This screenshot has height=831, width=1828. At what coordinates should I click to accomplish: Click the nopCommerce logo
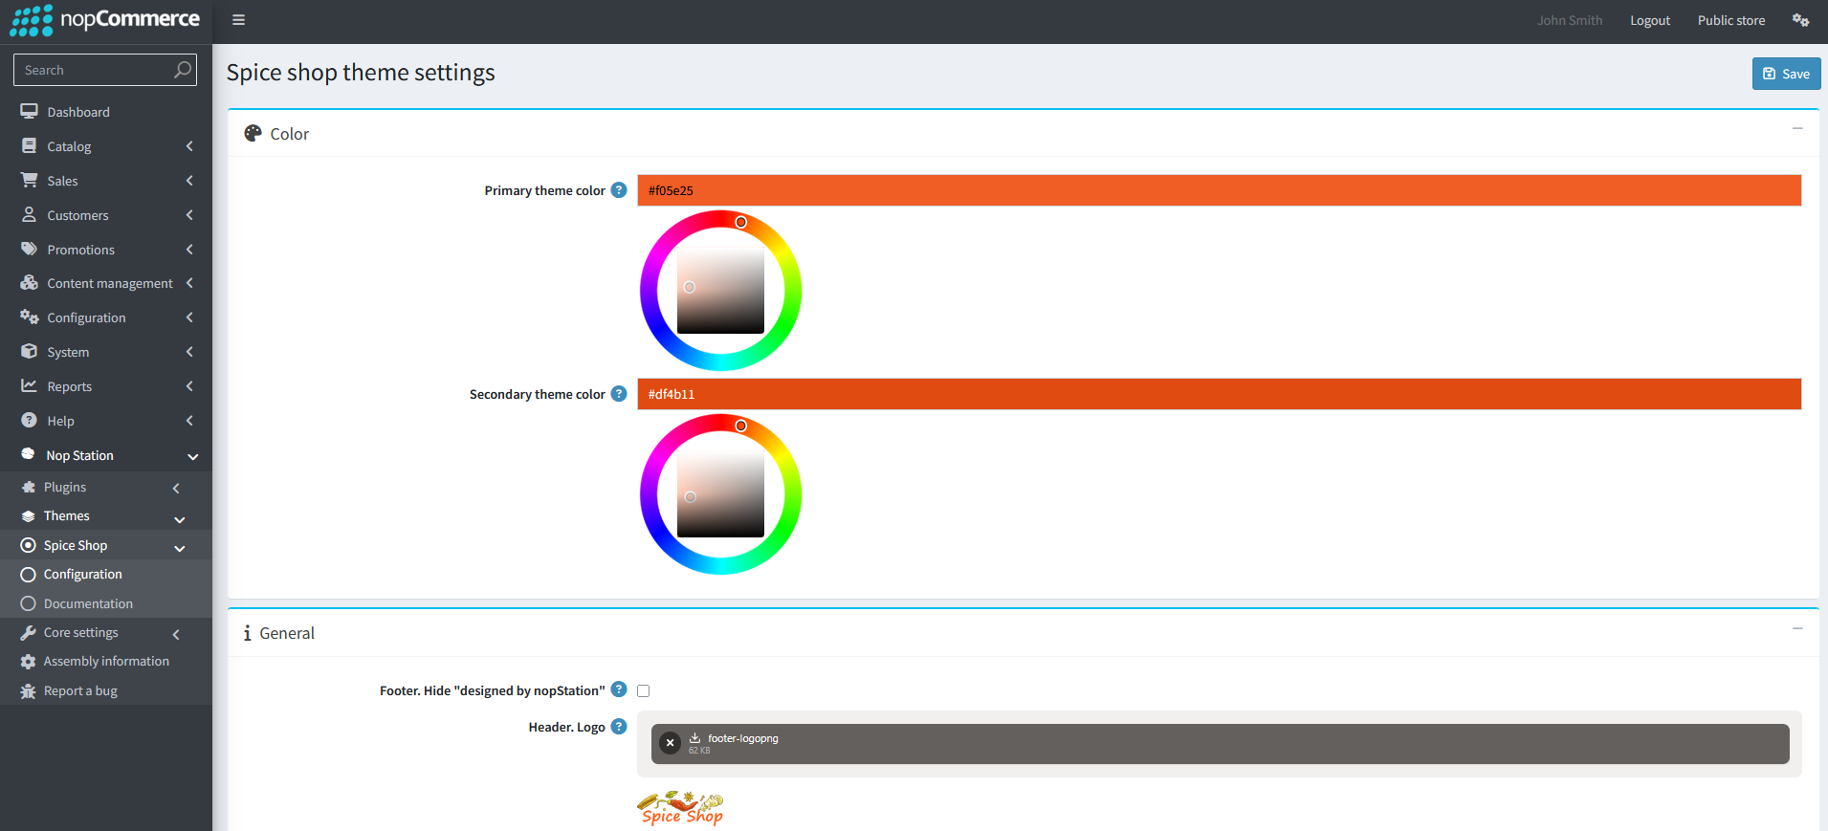[x=105, y=20]
